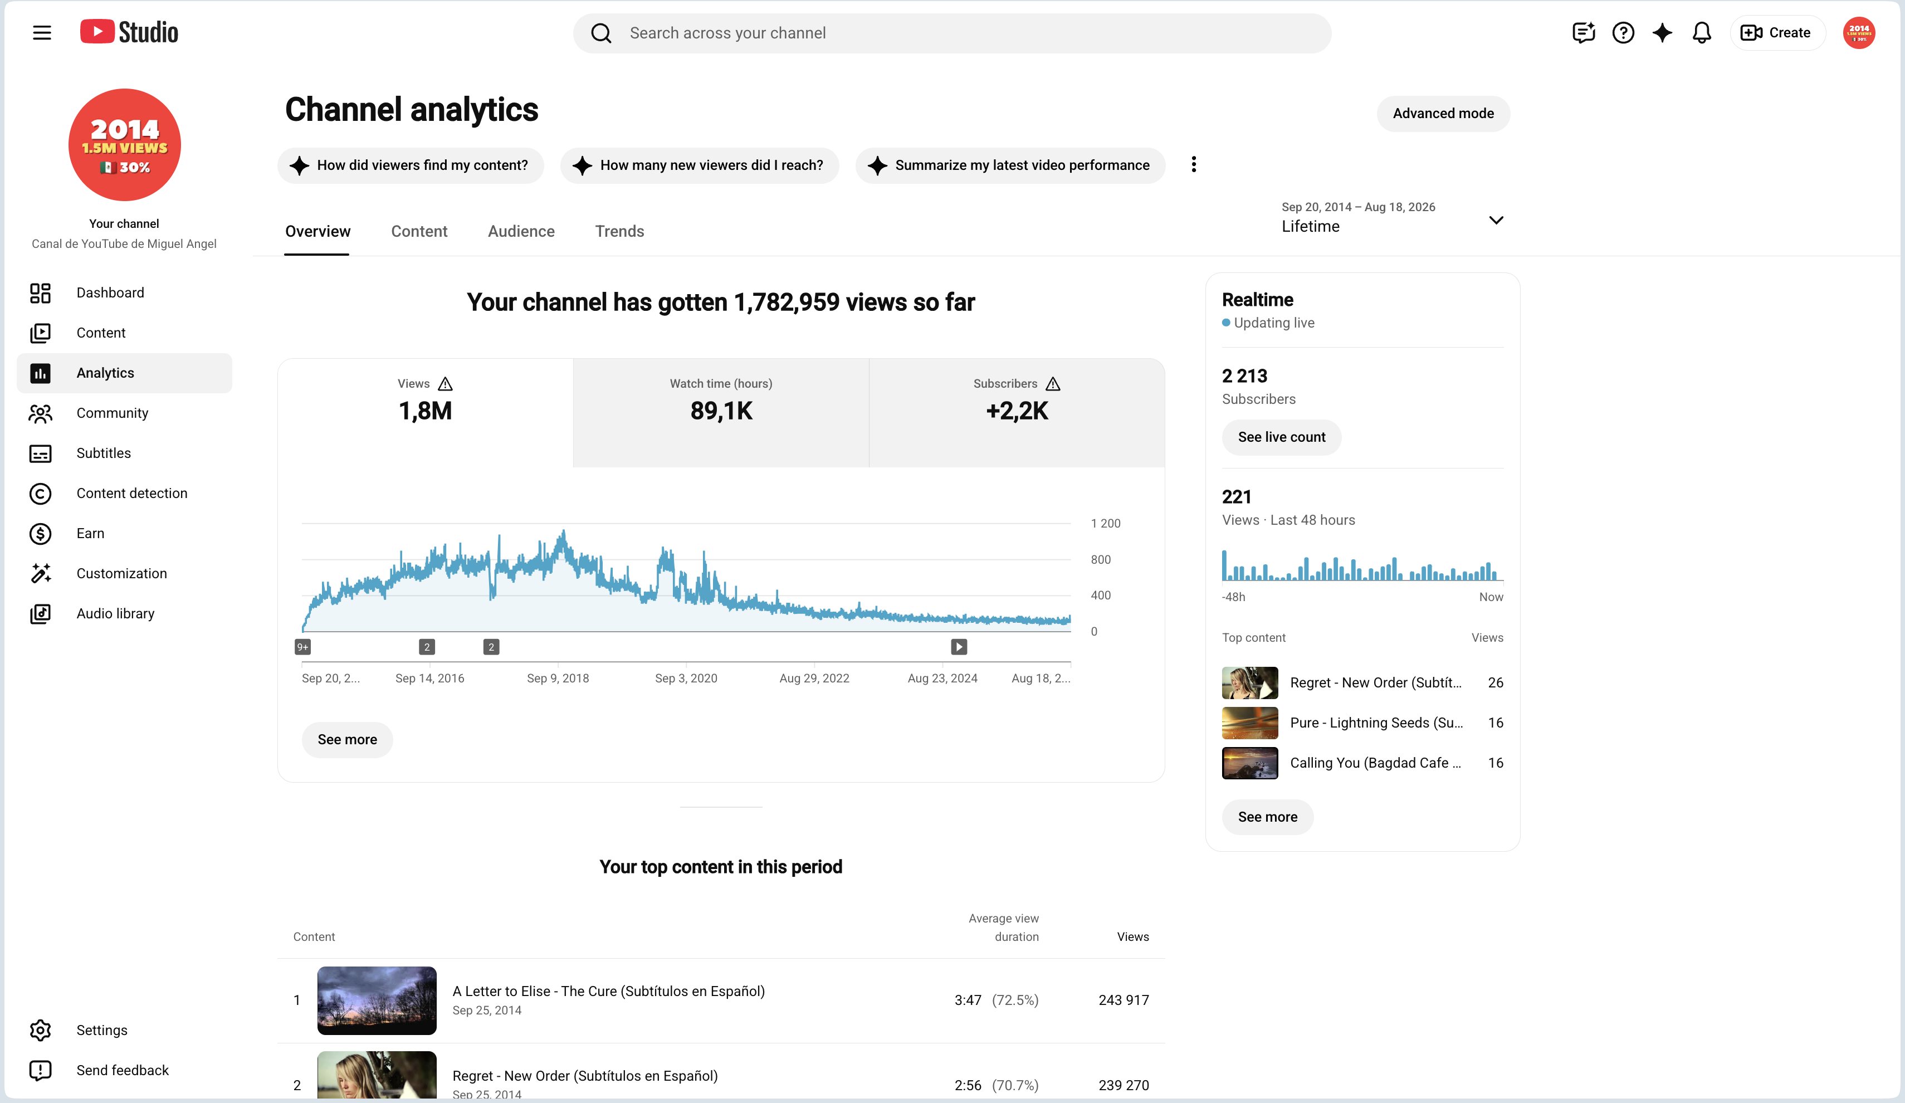1905x1103 pixels.
Task: Select the Watch time (hours) metric card
Action: (x=721, y=413)
